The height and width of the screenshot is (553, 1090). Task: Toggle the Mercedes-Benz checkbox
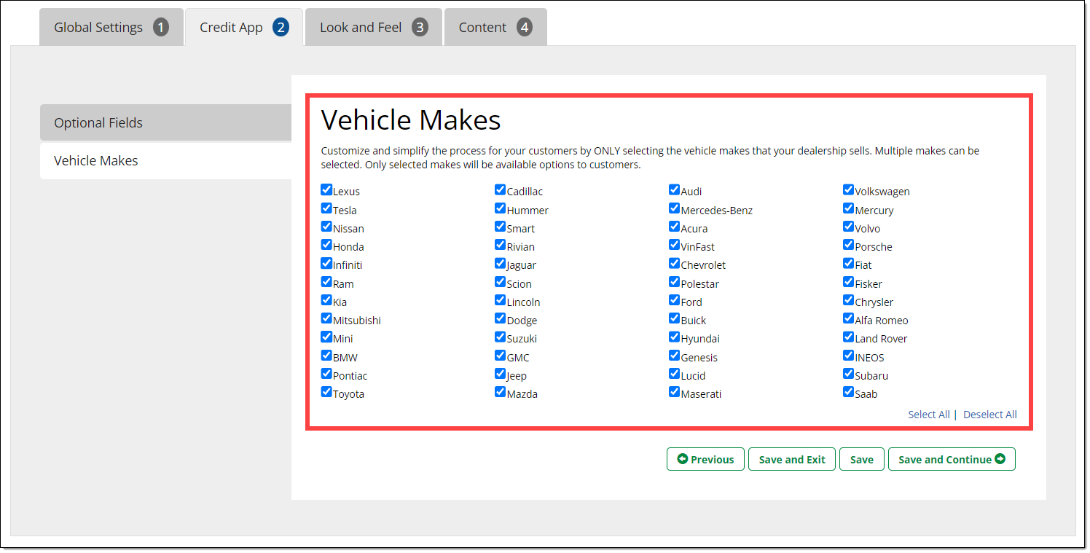tap(675, 208)
